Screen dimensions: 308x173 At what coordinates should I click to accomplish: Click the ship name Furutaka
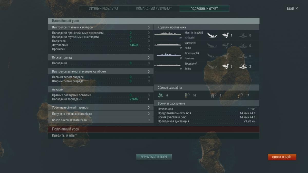(189, 58)
